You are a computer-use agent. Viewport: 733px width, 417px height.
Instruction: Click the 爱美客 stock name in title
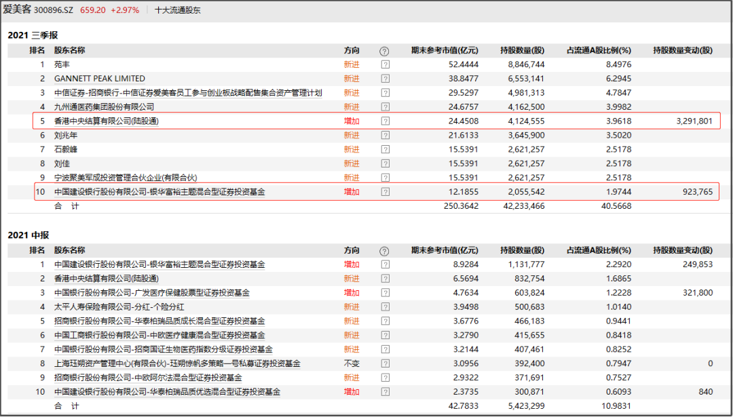17,9
